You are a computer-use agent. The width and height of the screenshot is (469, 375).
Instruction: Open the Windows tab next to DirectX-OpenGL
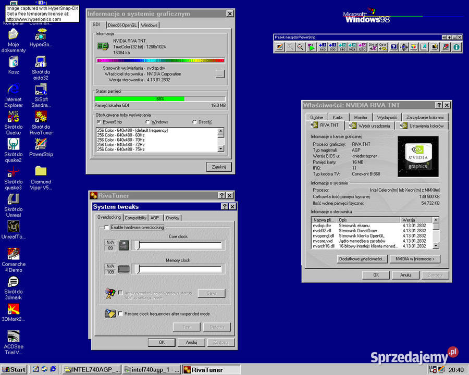(149, 25)
